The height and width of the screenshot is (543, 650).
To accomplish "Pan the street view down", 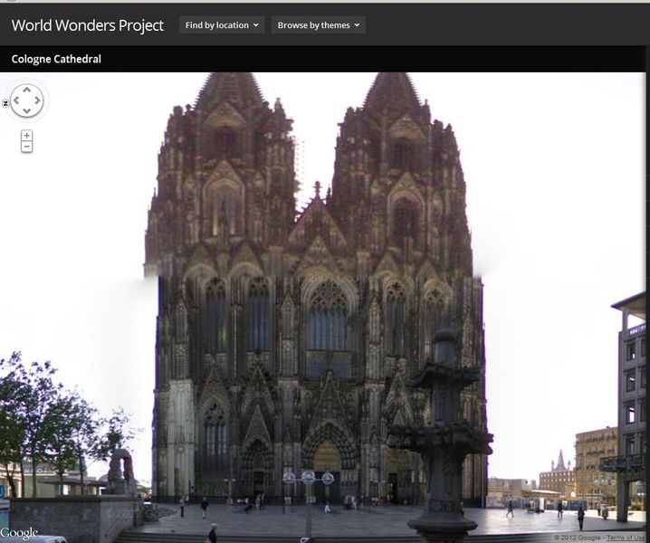I will click(x=27, y=111).
